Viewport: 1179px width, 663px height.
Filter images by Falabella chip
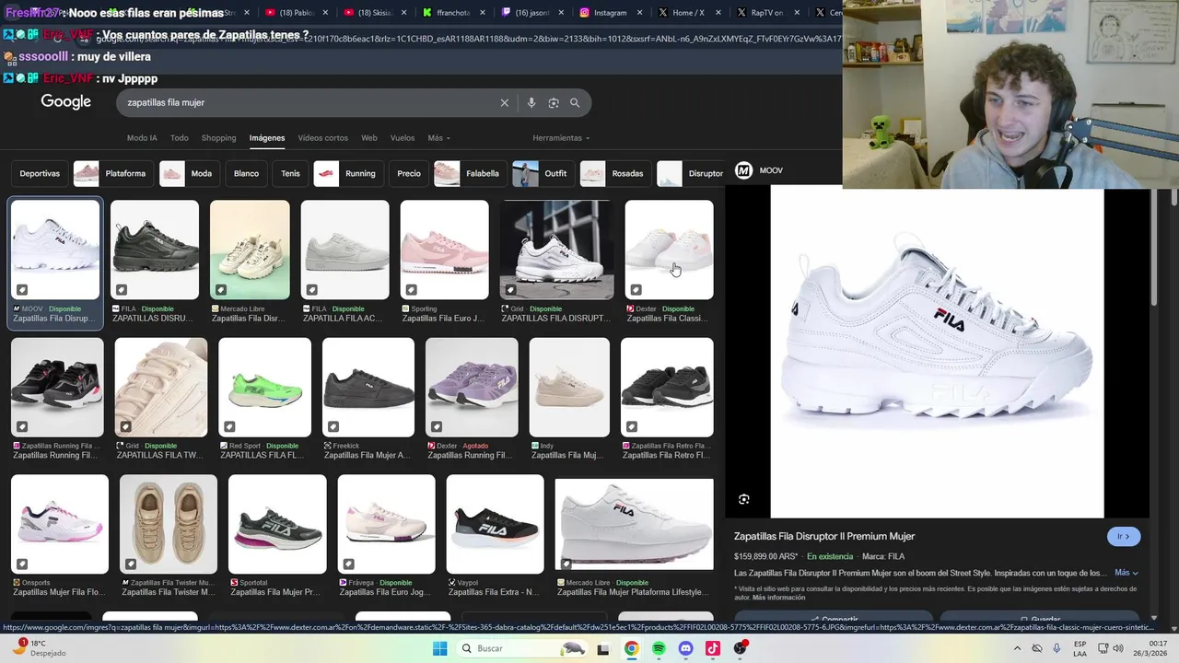click(x=470, y=173)
